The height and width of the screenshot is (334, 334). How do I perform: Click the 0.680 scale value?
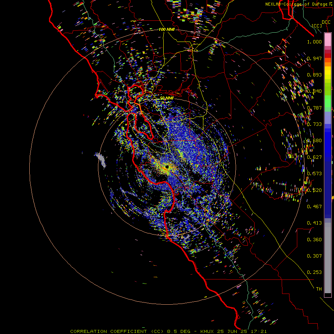point(314,141)
